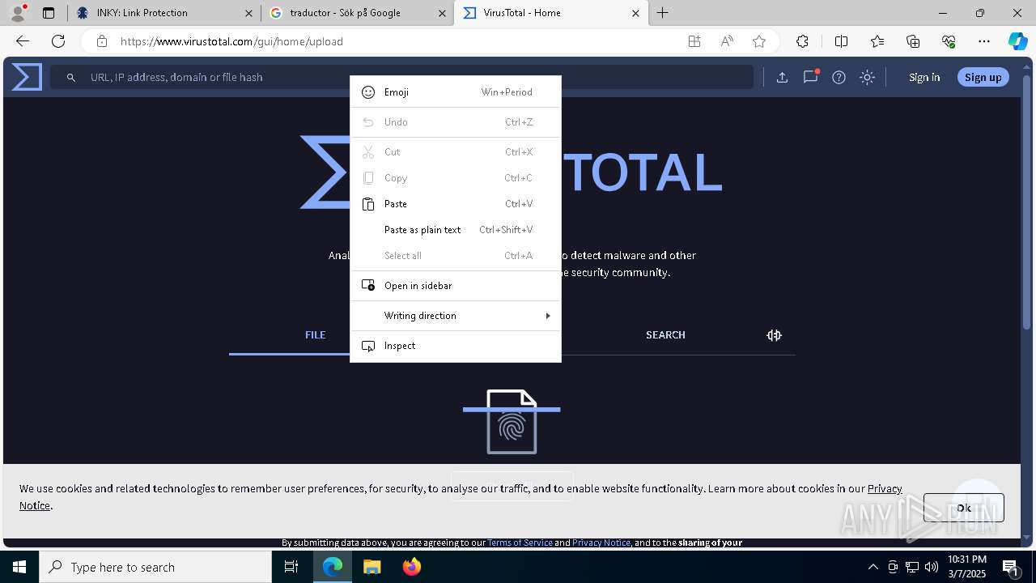Click the browser address bar URL
This screenshot has width=1036, height=583.
(231, 41)
